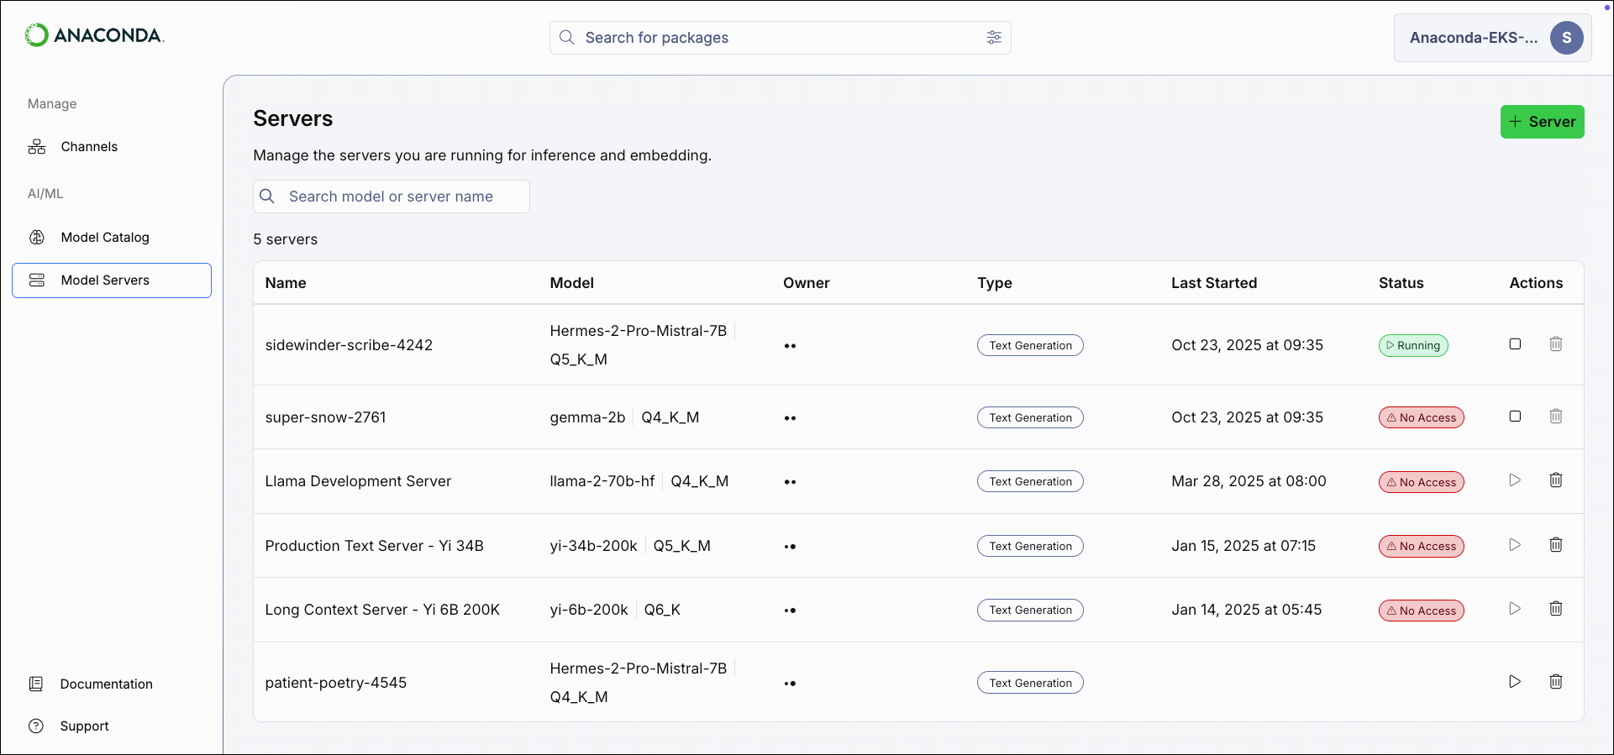
Task: Click the yi-34b-200k model cell
Action: pyautogui.click(x=594, y=546)
